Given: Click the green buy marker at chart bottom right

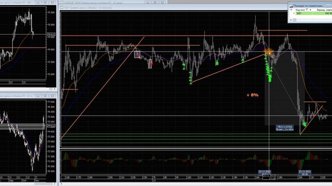Looking at the screenshot, I should point(305,124).
